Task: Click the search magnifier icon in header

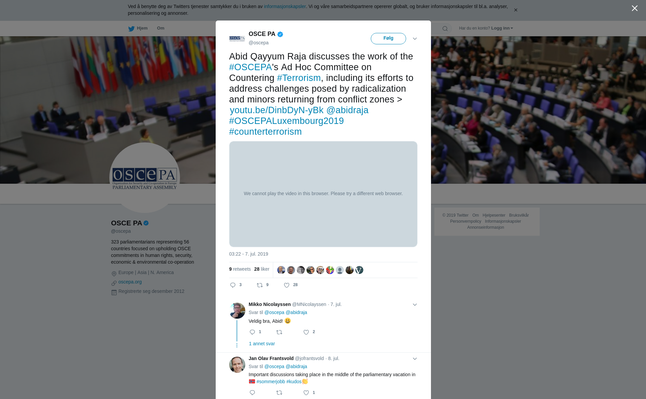Action: coord(445,29)
